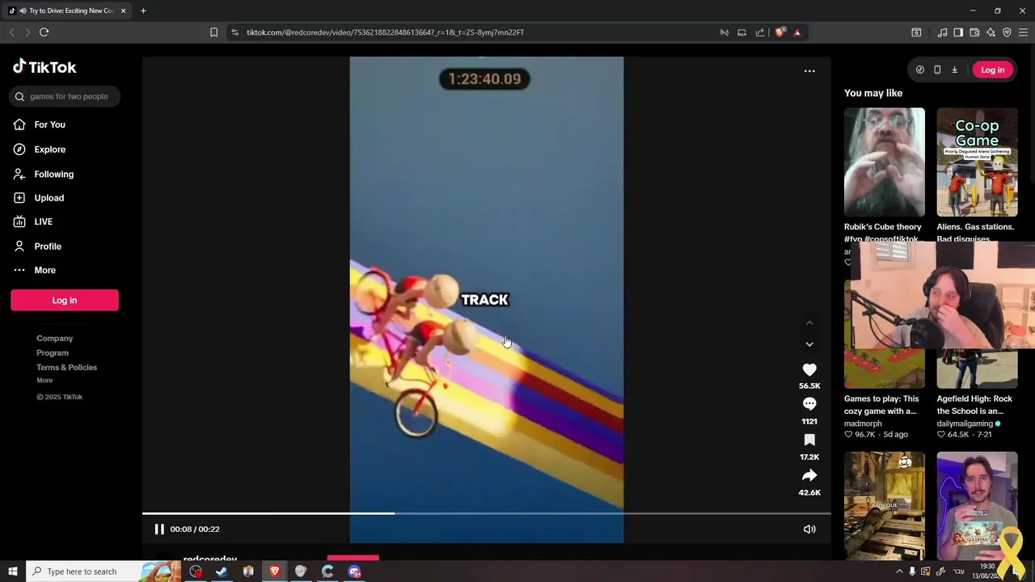The height and width of the screenshot is (582, 1035).
Task: Open the A UNIQUE suggested video thumbnail
Action: [885, 505]
